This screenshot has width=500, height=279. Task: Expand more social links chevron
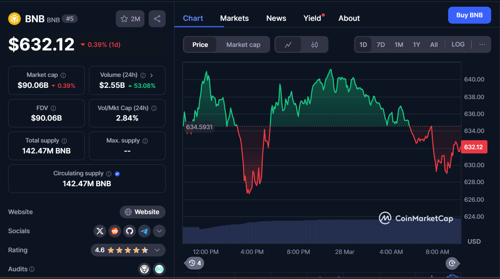click(159, 231)
